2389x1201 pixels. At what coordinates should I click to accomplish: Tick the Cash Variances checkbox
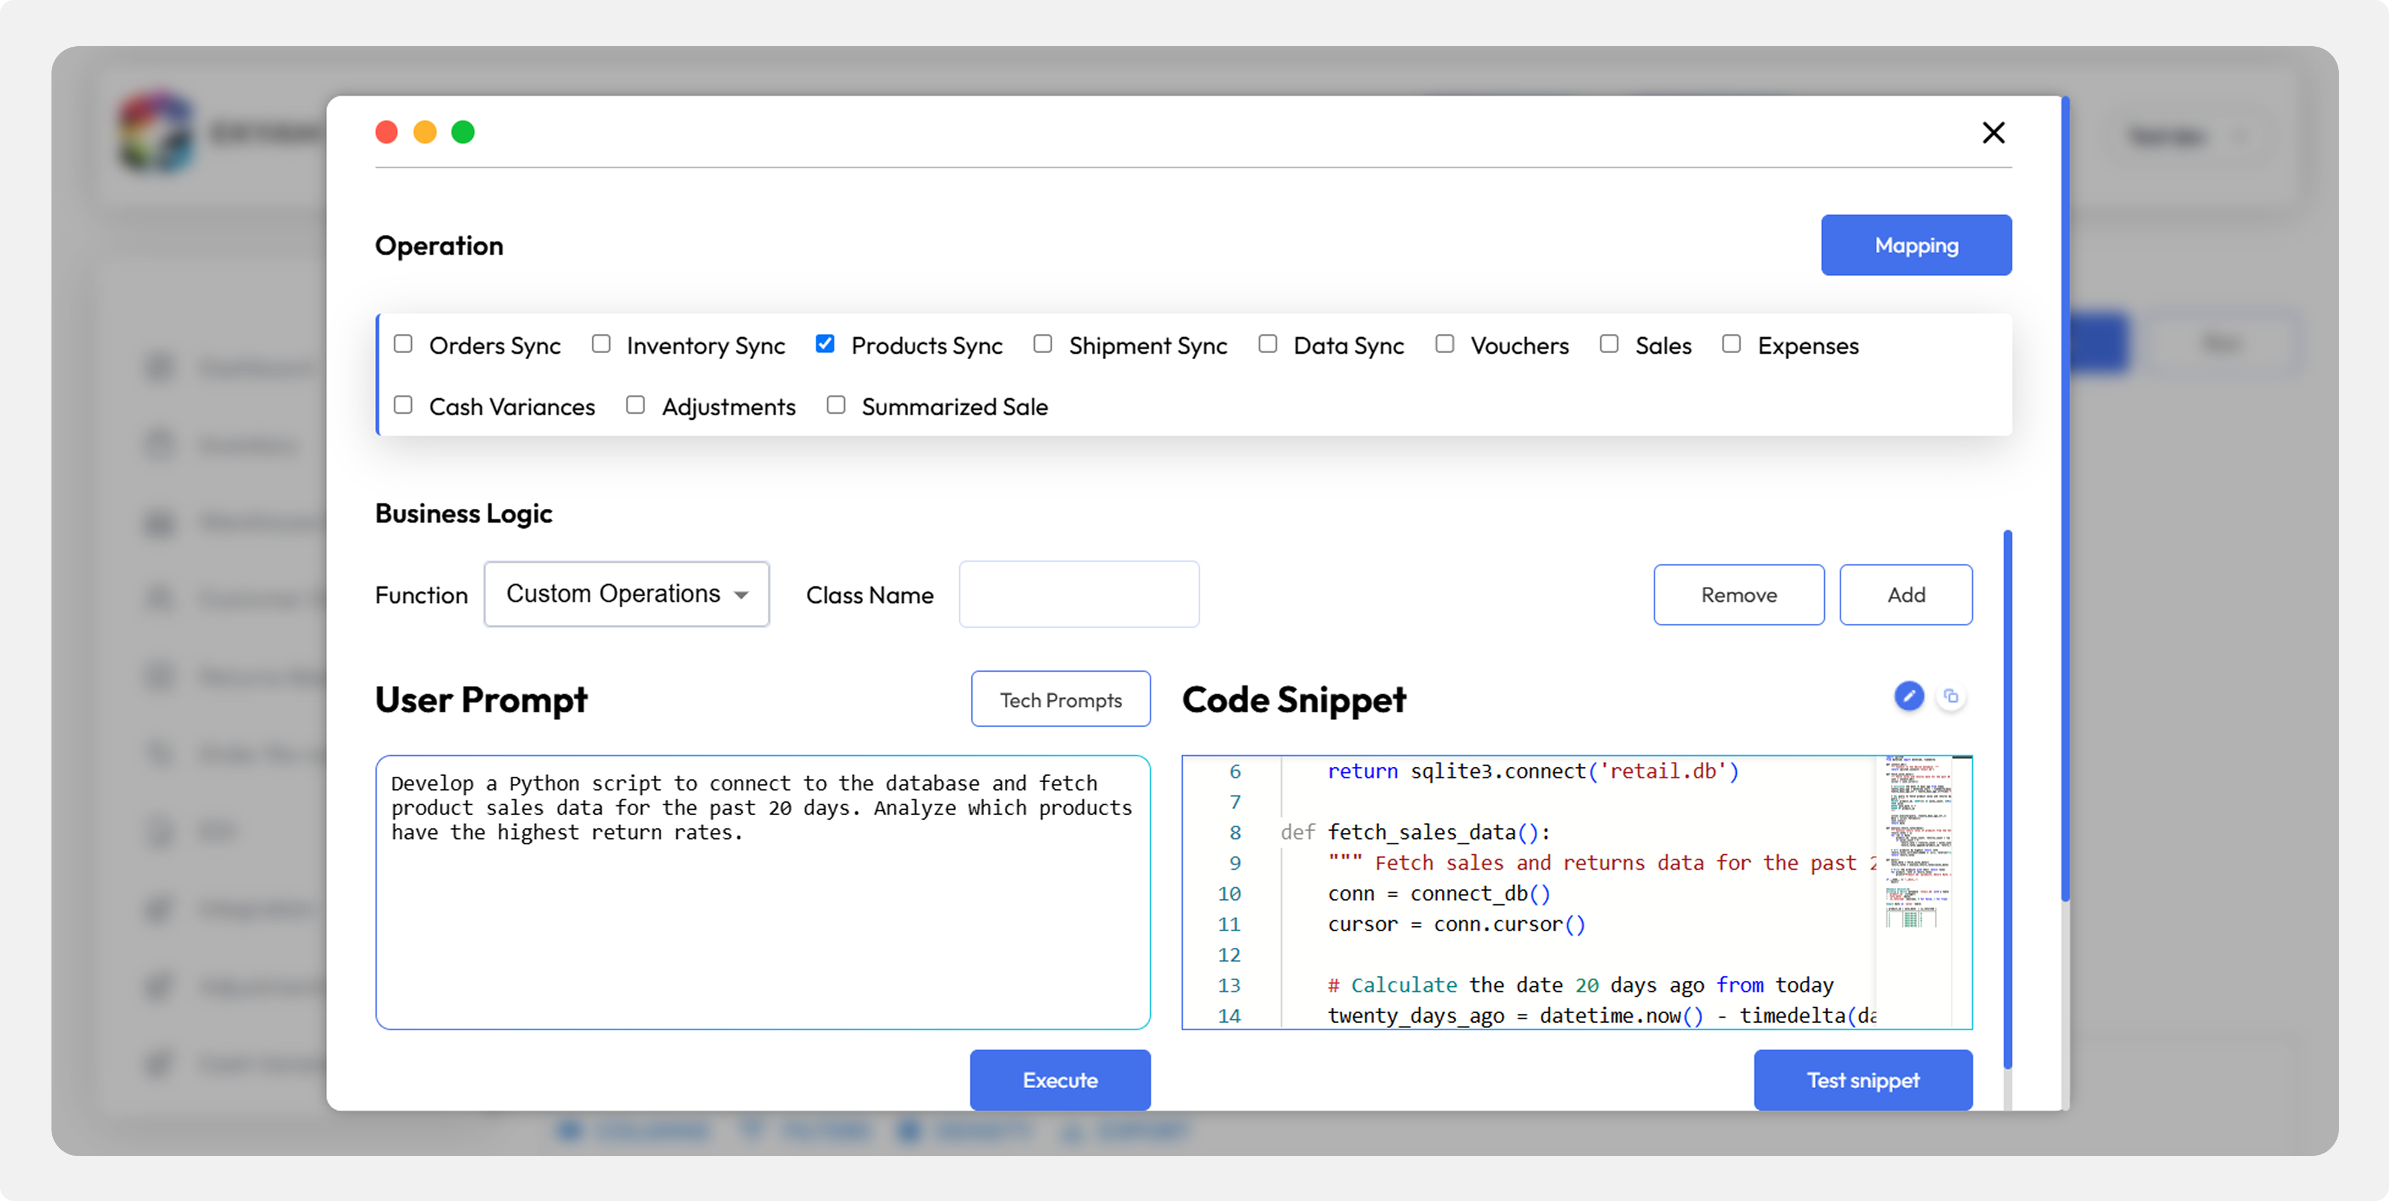[x=404, y=405]
